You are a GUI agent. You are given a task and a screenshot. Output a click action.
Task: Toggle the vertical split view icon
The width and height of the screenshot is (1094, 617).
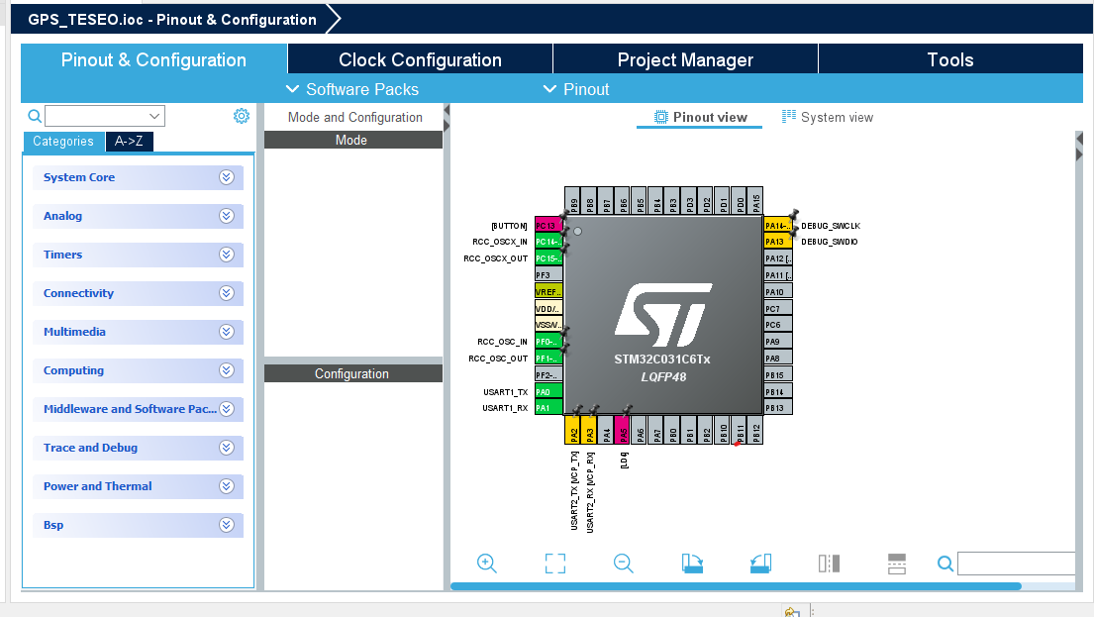[x=829, y=564]
